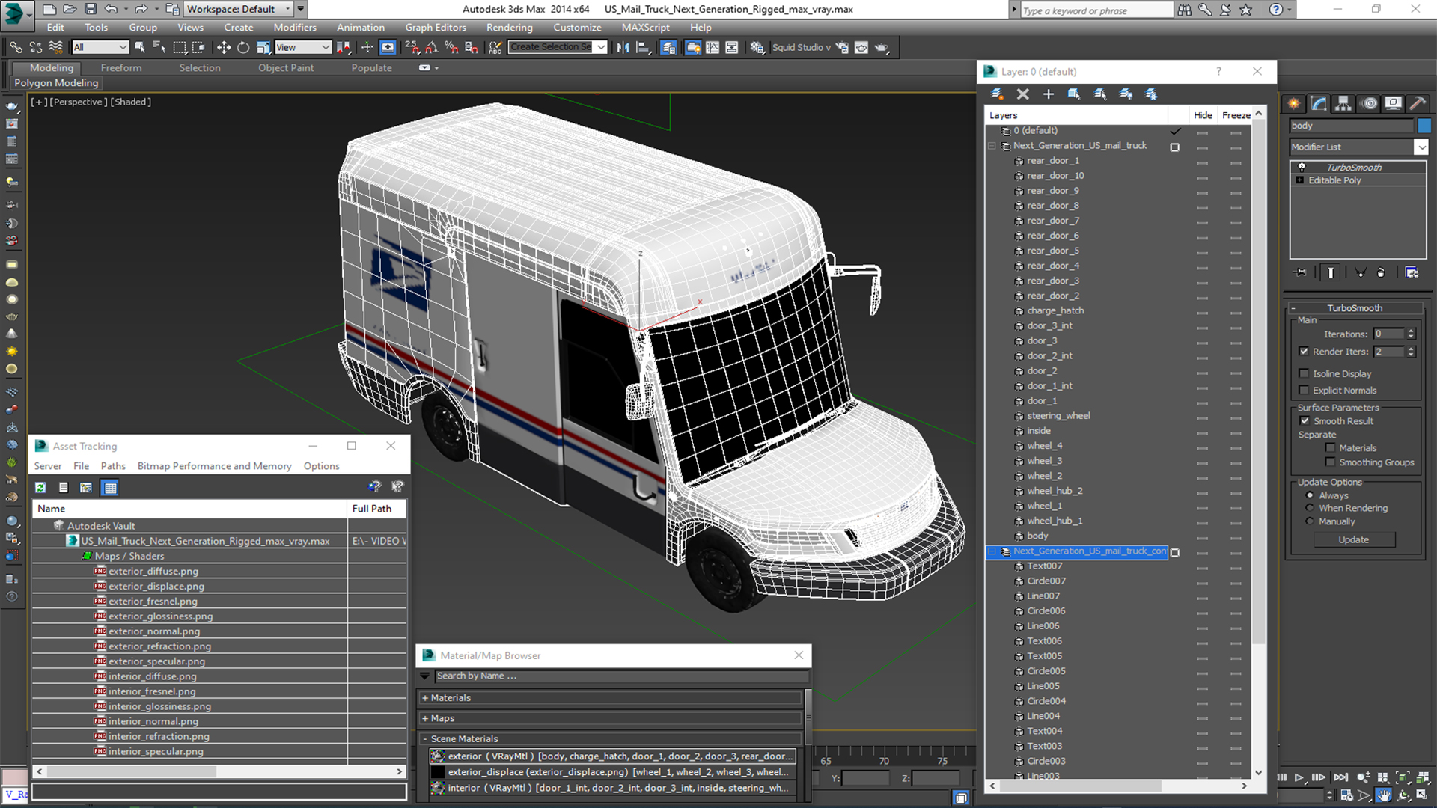Open the MAXScript menu
This screenshot has width=1437, height=808.
point(645,27)
